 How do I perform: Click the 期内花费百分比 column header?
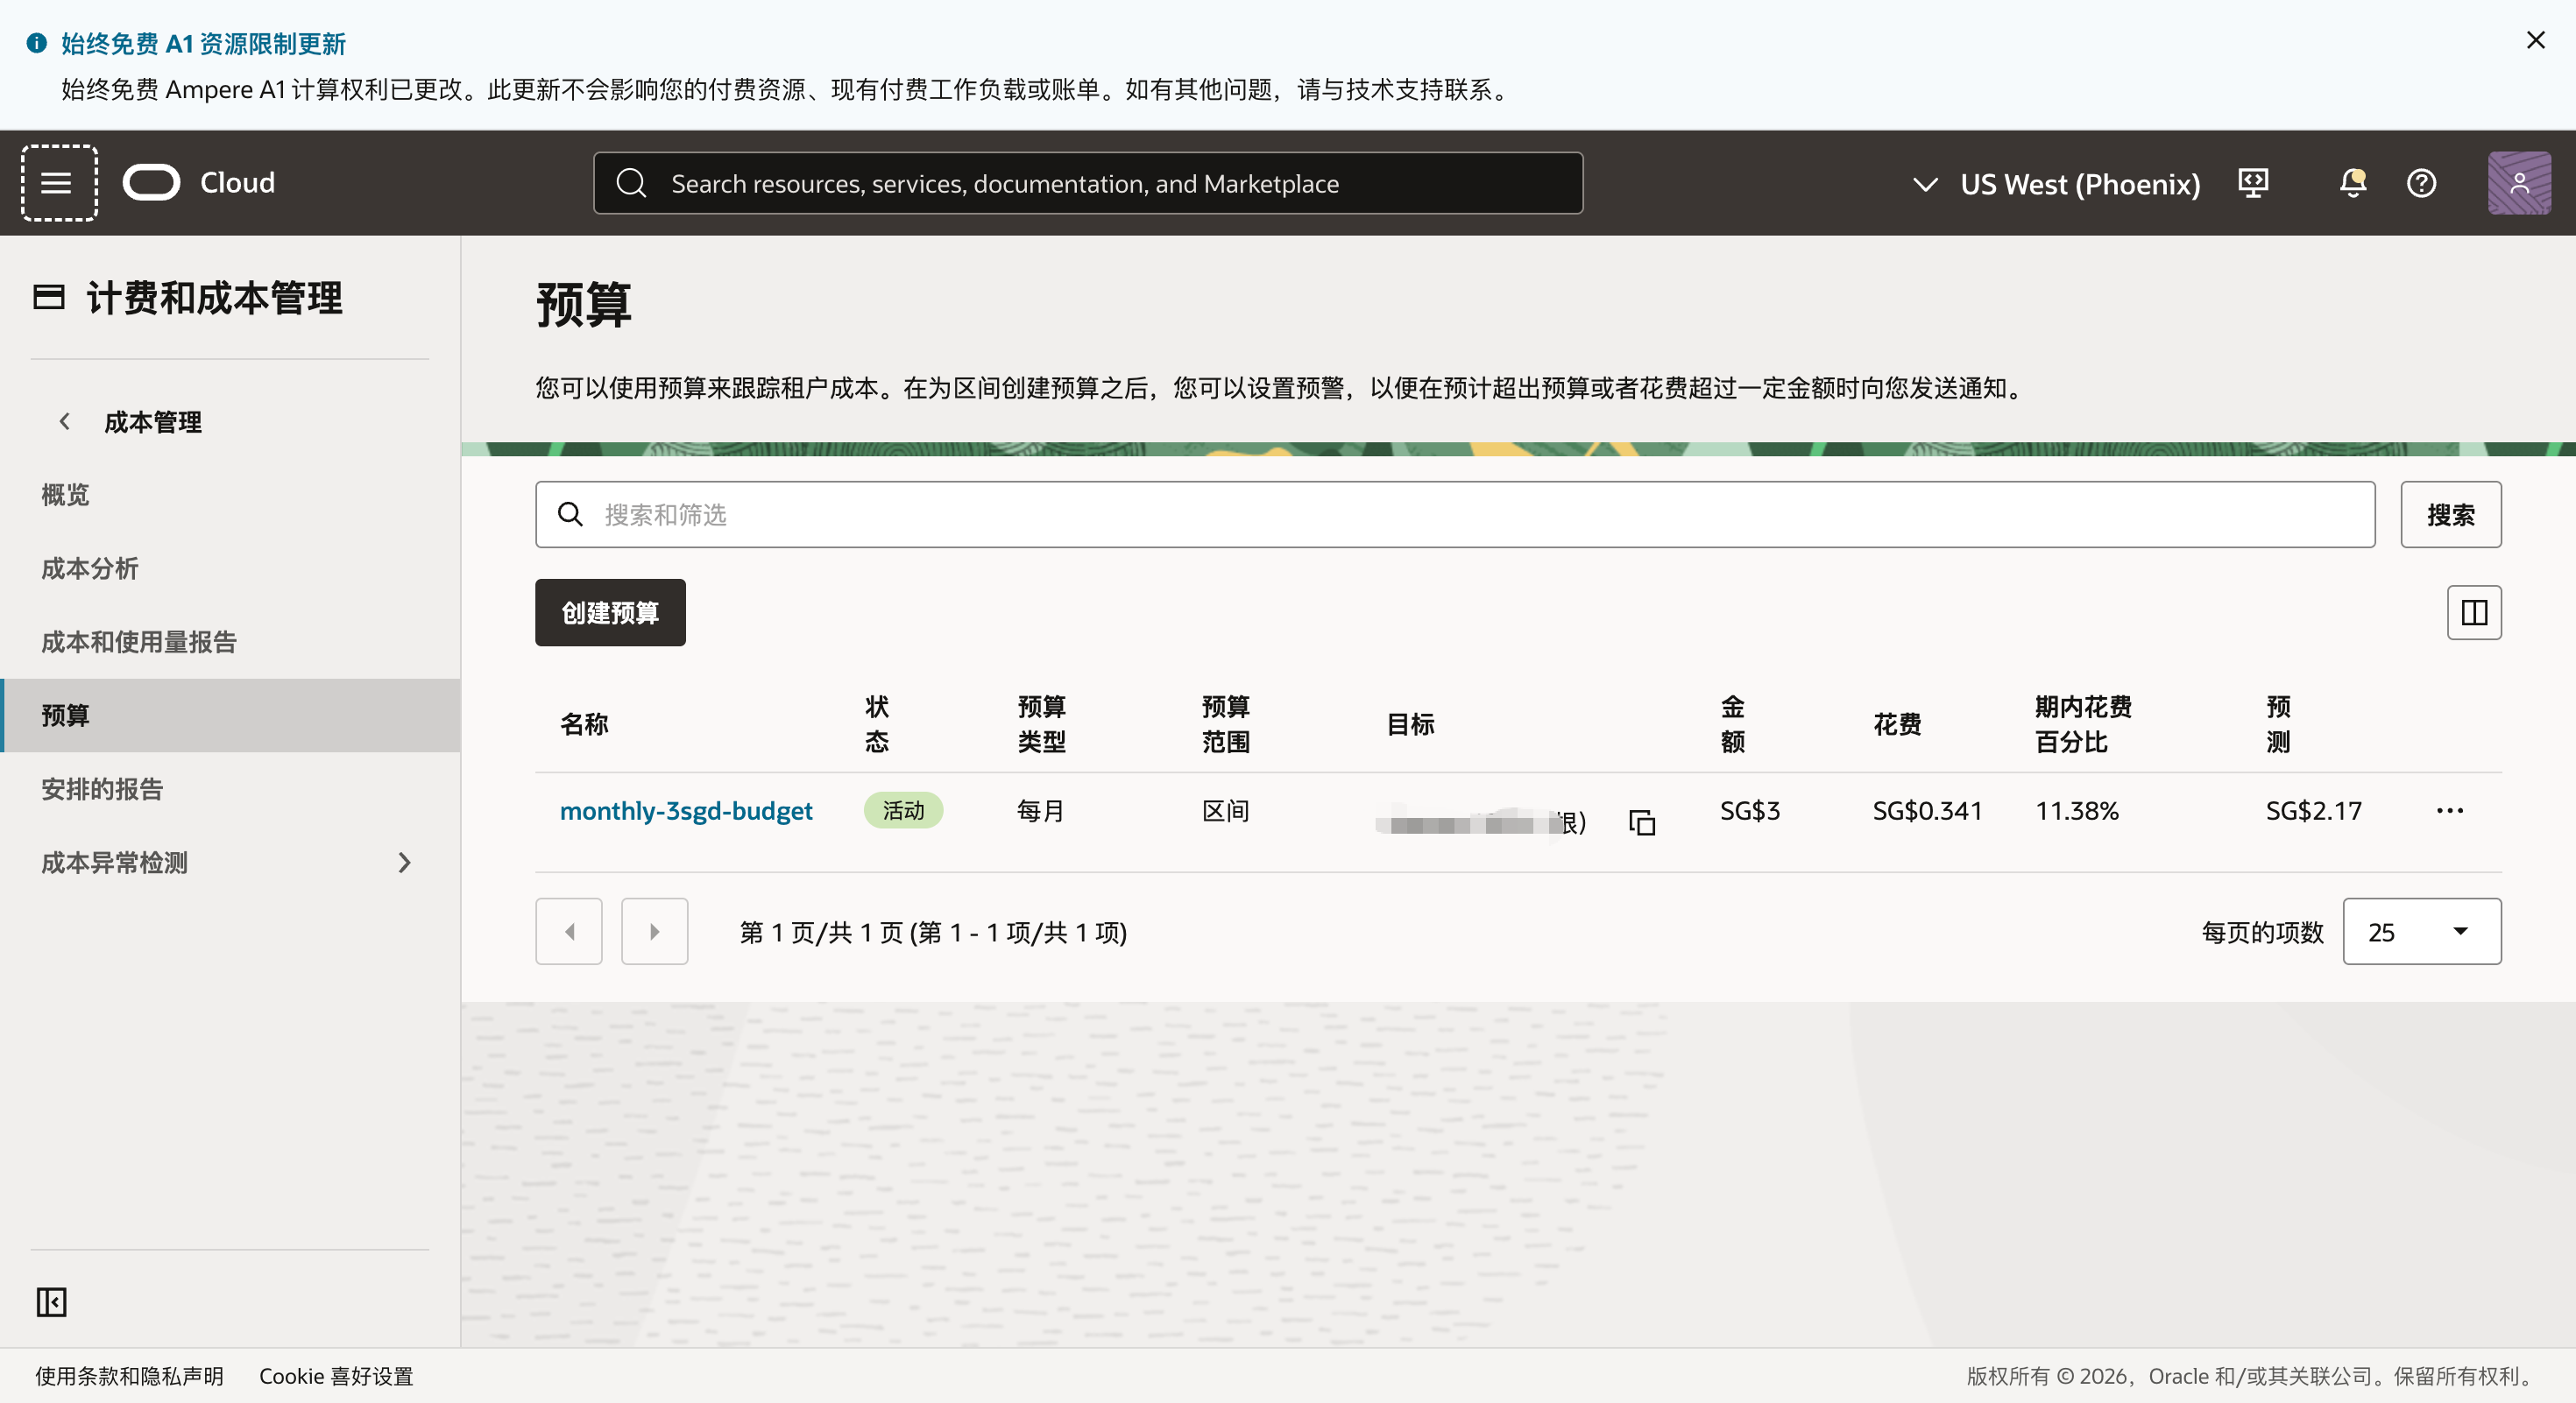pyautogui.click(x=2084, y=724)
